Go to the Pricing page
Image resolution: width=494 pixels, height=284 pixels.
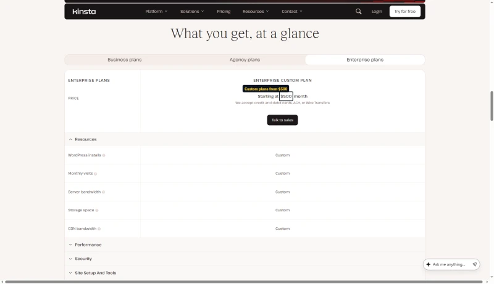pyautogui.click(x=224, y=11)
